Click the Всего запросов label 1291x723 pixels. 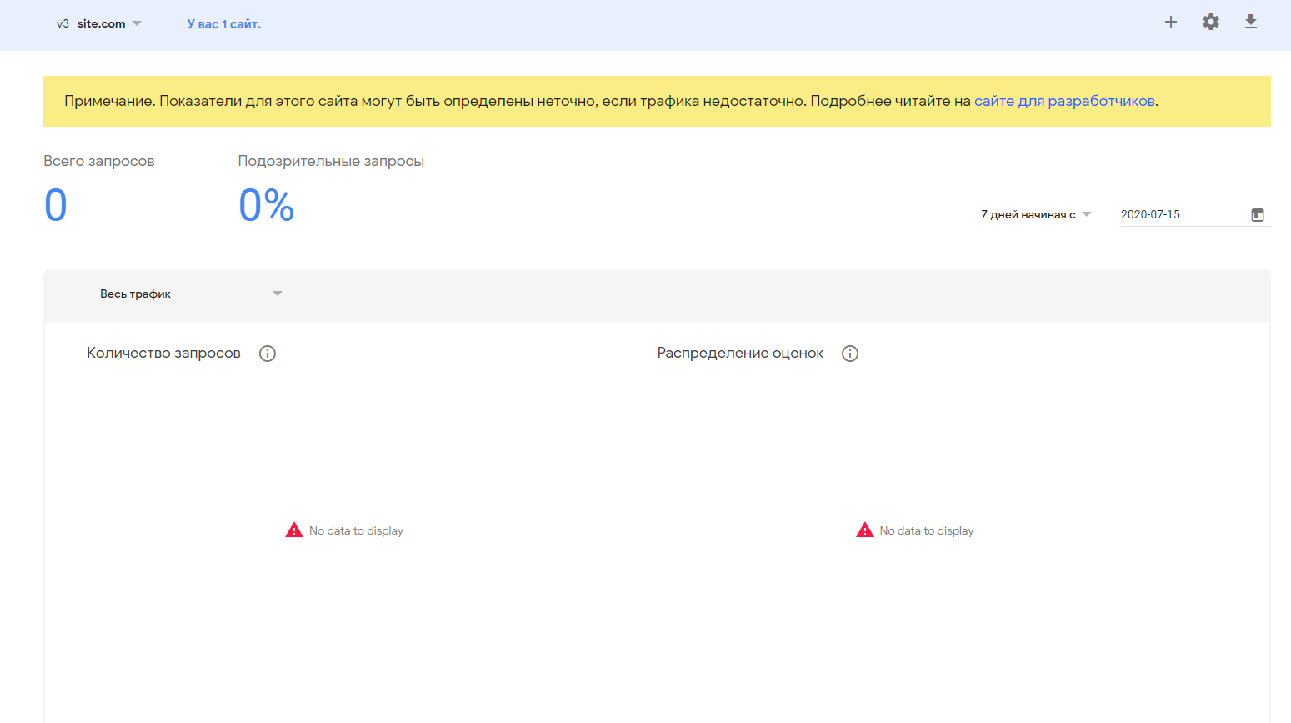(x=99, y=161)
